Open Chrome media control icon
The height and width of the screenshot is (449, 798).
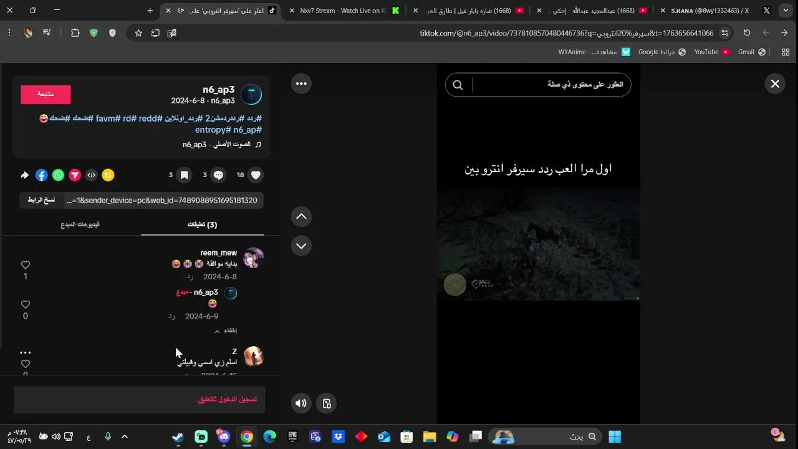[47, 33]
